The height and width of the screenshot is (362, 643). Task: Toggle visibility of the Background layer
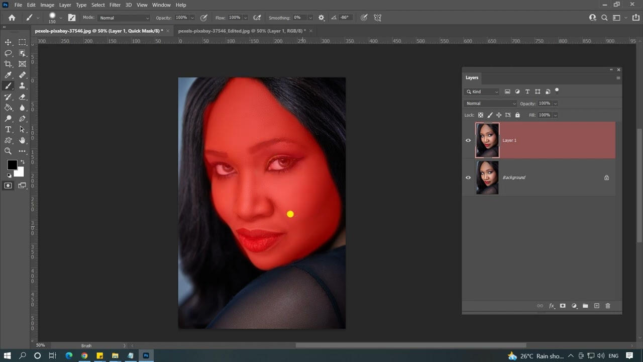coord(468,177)
